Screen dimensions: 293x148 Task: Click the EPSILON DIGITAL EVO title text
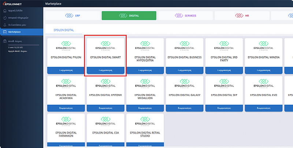(x=264, y=95)
